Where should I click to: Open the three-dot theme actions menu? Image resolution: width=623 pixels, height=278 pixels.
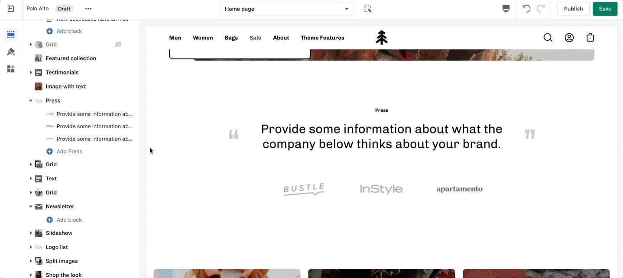pos(88,9)
